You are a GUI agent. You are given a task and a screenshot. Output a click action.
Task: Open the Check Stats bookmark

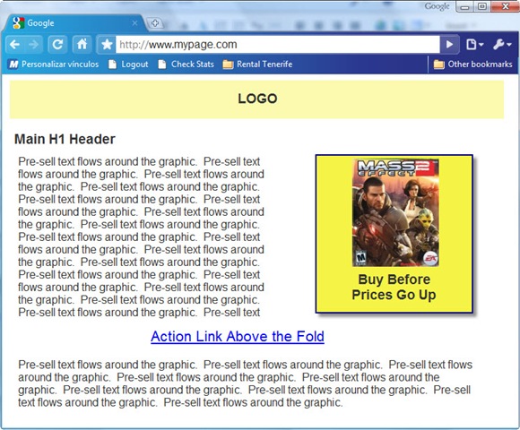pyautogui.click(x=186, y=64)
